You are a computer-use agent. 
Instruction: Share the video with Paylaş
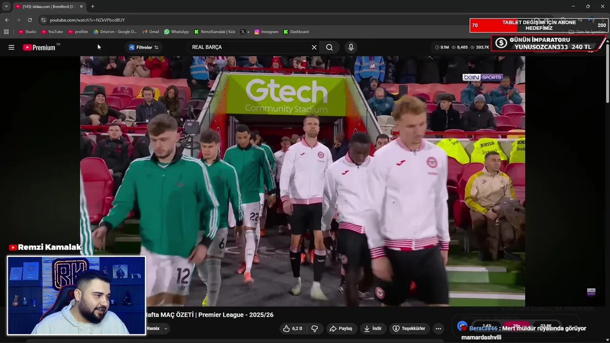[341, 329]
